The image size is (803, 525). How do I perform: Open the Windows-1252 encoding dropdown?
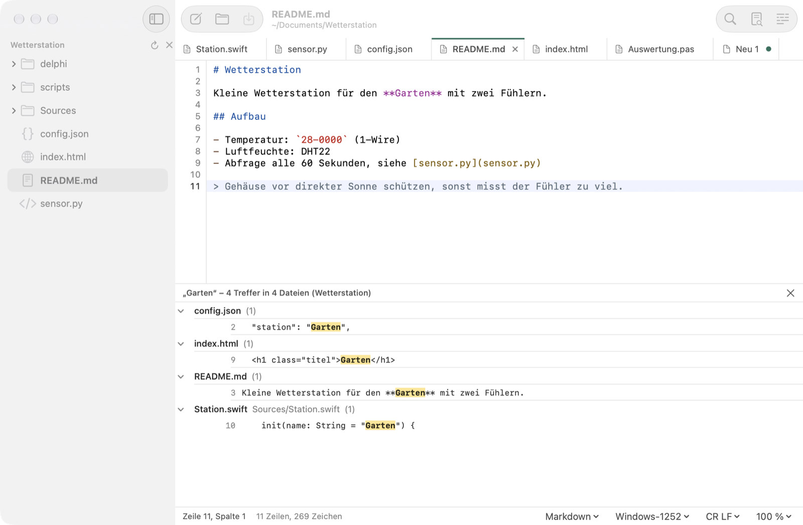652,516
